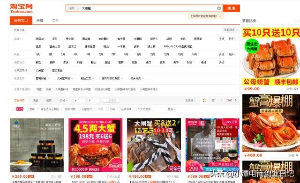Filter by brand PANJIN CRAB
Viewport: 300px width, 183px height.
(178, 46)
